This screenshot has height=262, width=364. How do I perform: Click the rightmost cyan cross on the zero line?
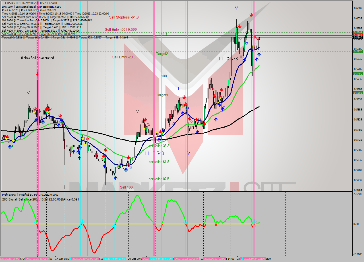[254, 223]
